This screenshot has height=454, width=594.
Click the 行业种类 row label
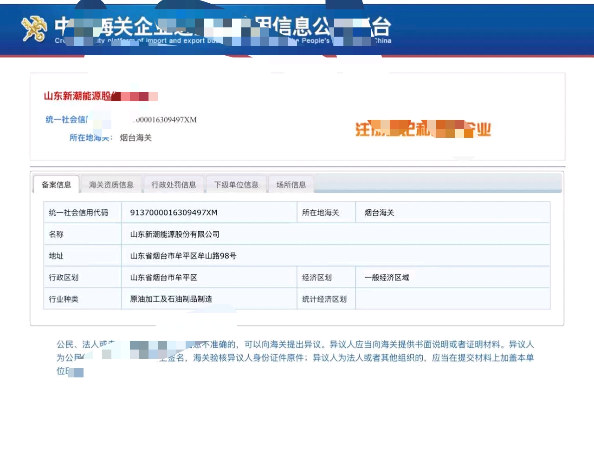tap(64, 299)
